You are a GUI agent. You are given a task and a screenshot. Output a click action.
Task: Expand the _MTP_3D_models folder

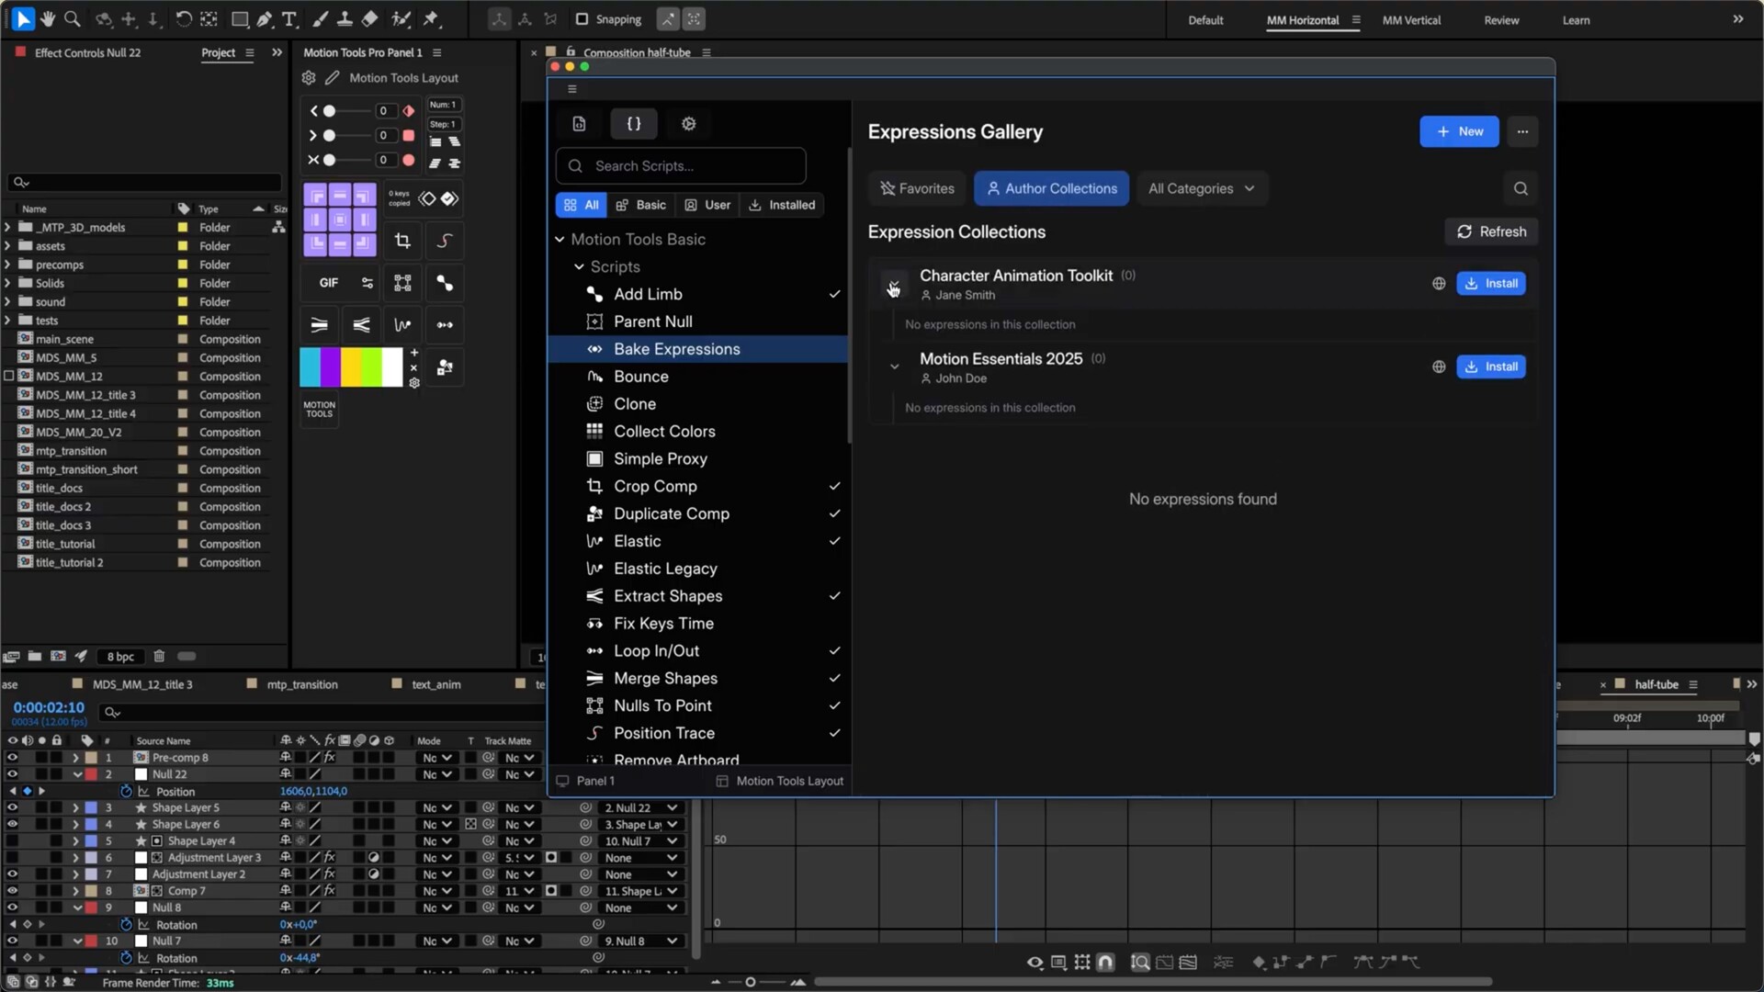pyautogui.click(x=7, y=227)
